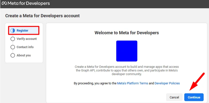Open the Verify account step label
Viewport: 209px width, 103px height.
pyautogui.click(x=26, y=39)
